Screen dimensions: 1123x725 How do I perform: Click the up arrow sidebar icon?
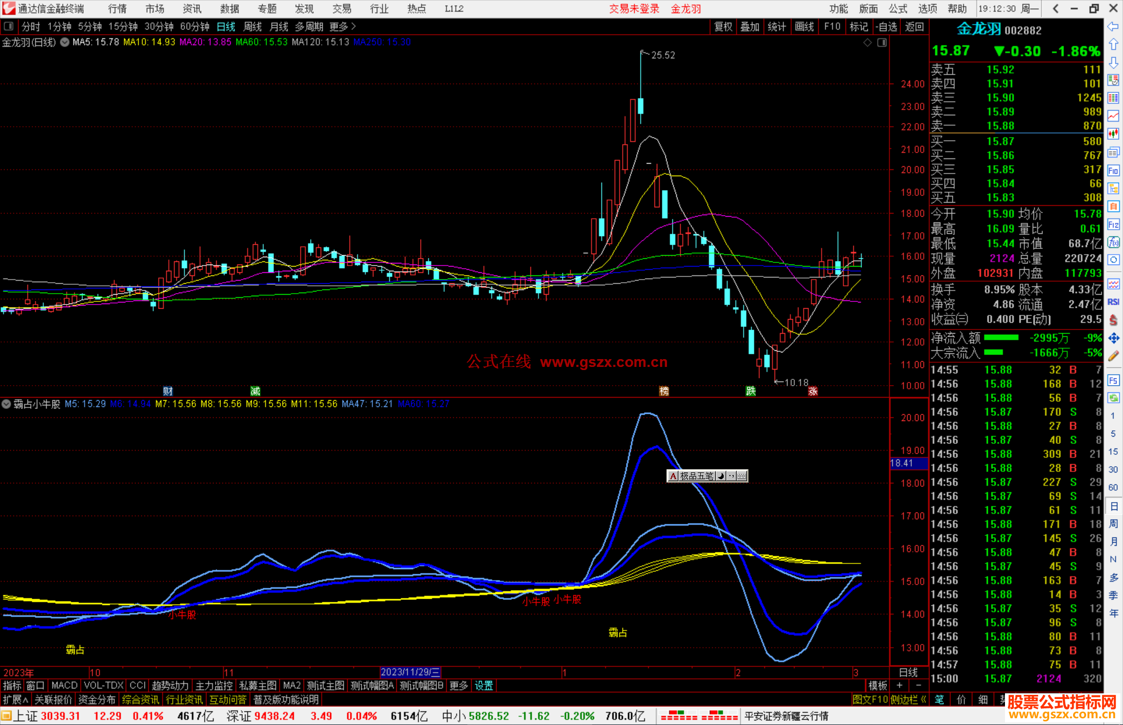point(1113,45)
